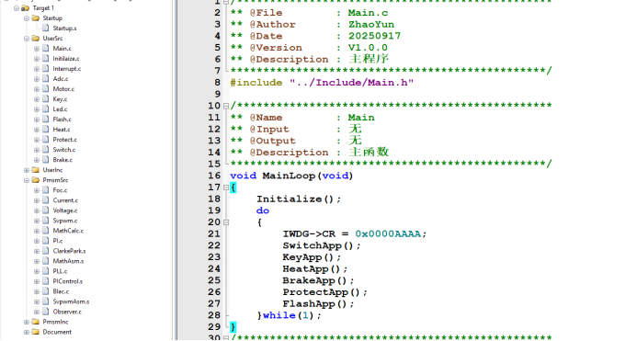637x341 pixels.
Task: Click the Target 1 project icon
Action: 25,7
